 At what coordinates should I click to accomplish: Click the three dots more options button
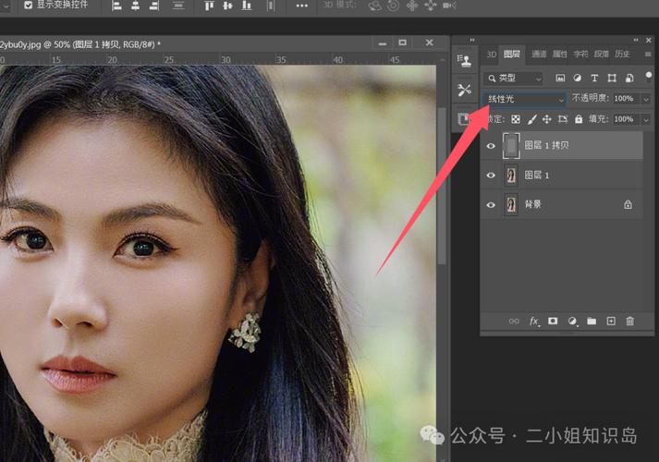pyautogui.click(x=301, y=6)
